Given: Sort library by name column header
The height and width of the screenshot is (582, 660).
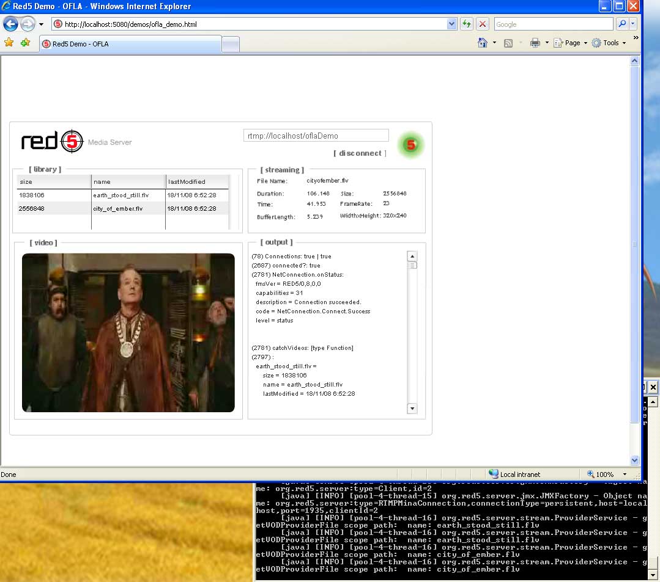Looking at the screenshot, I should coord(128,181).
